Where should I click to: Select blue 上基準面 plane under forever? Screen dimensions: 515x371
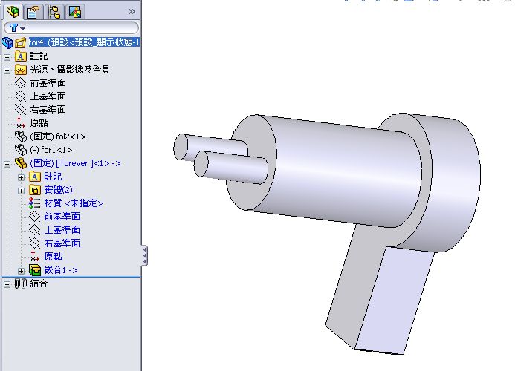coord(62,230)
